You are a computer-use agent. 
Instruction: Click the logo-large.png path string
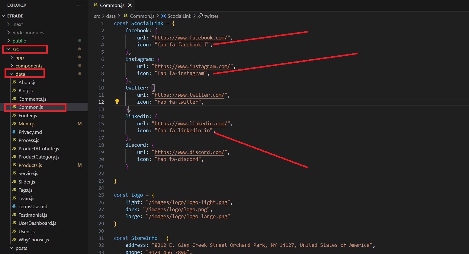188,216
